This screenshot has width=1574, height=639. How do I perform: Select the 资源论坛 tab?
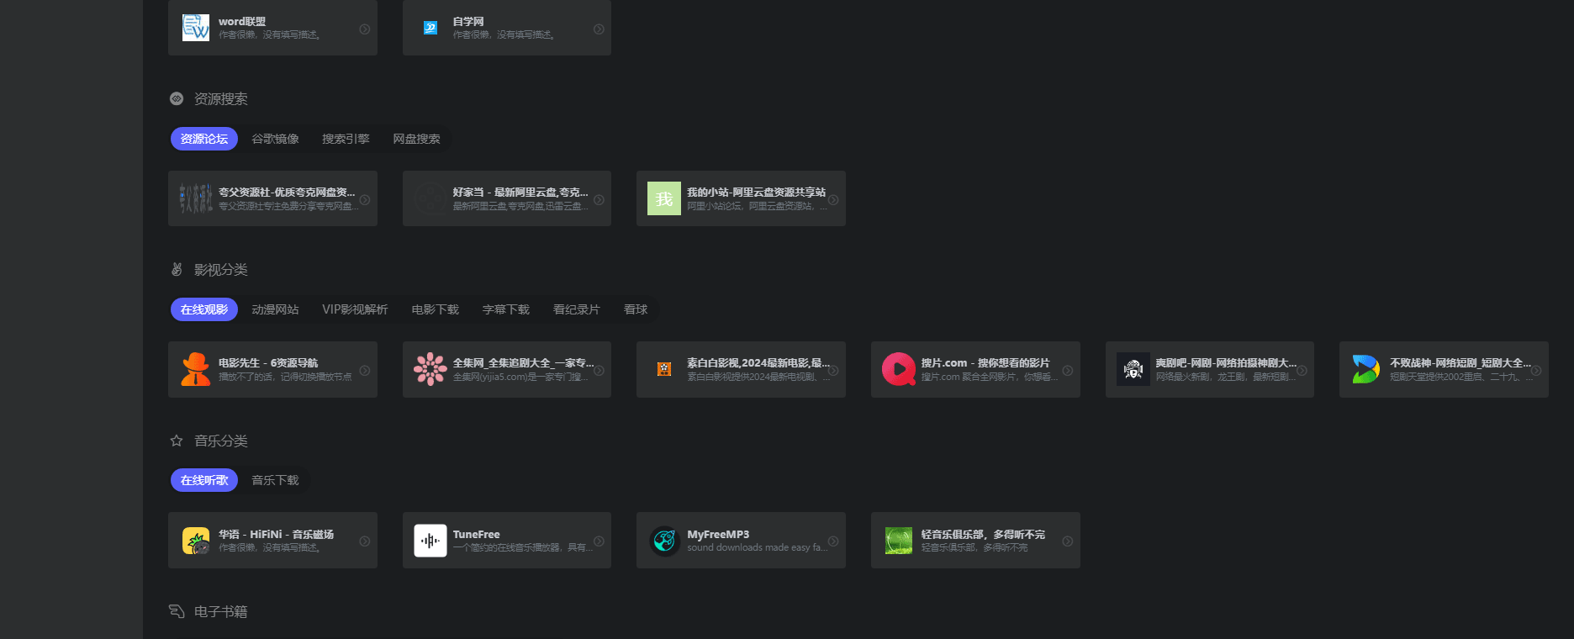204,139
